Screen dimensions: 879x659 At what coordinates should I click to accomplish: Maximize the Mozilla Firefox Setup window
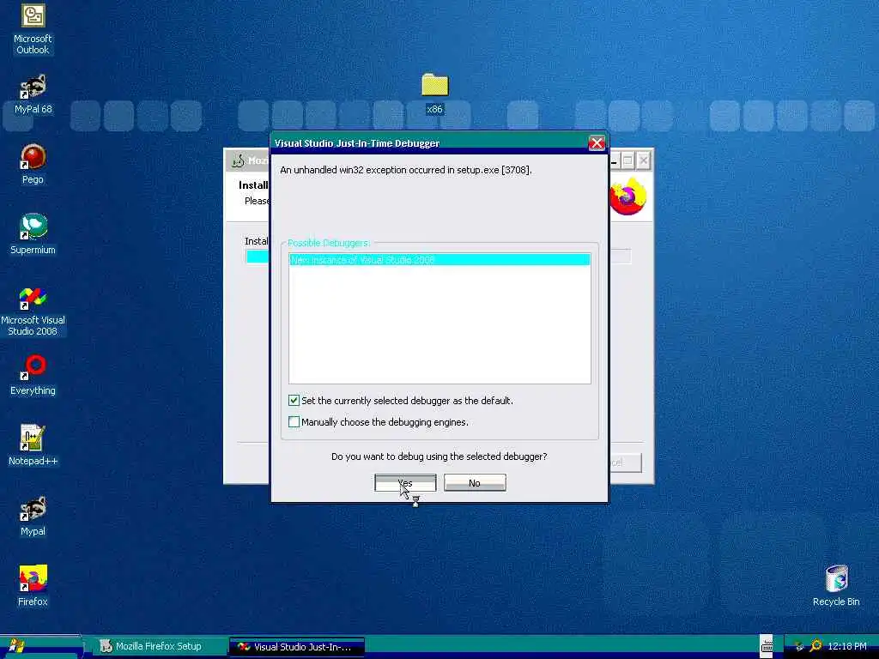pos(627,161)
